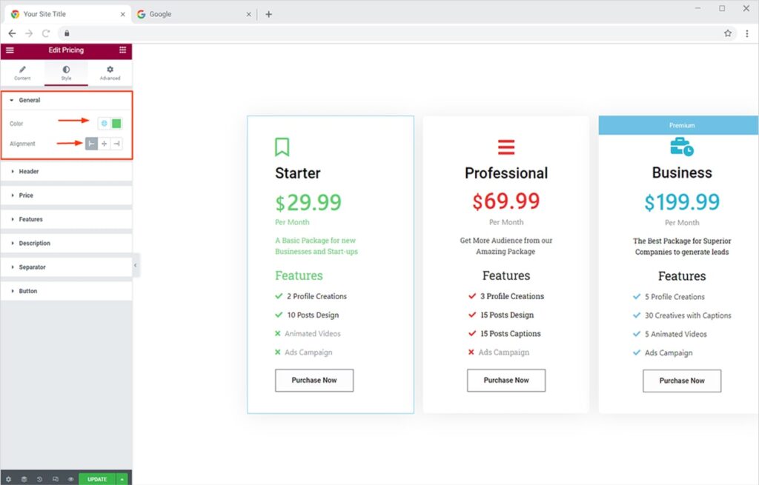Open the Elementor hamburger menu

[10, 50]
